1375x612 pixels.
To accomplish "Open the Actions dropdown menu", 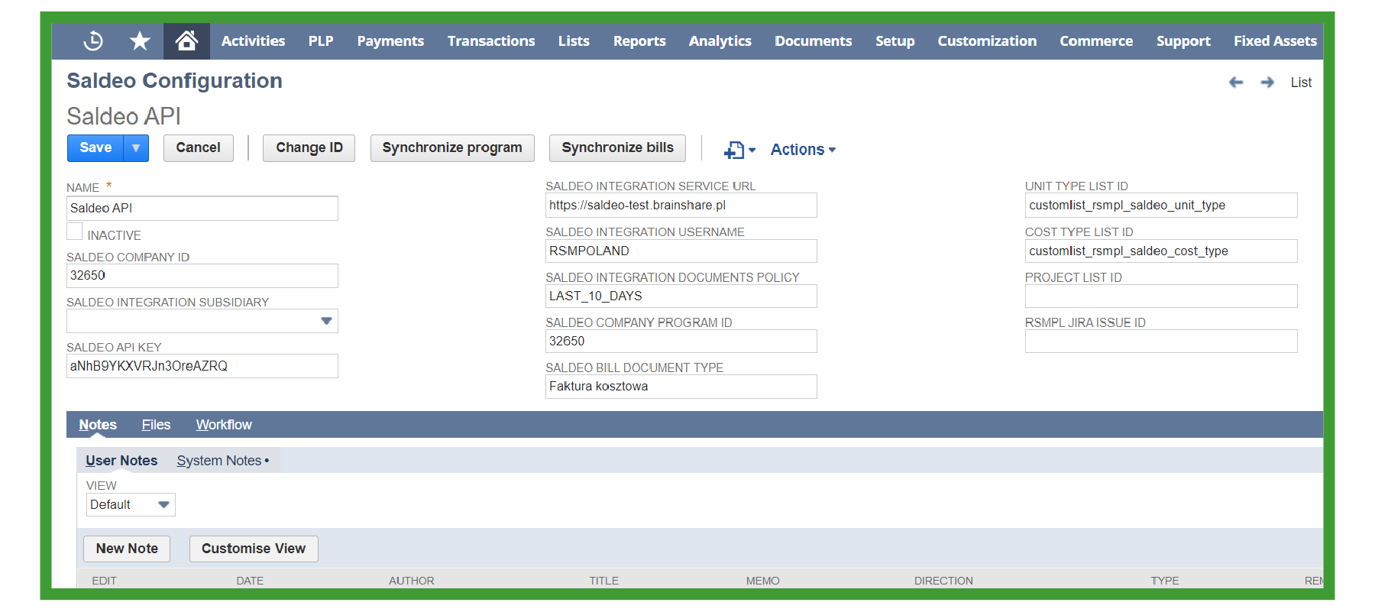I will click(x=803, y=150).
